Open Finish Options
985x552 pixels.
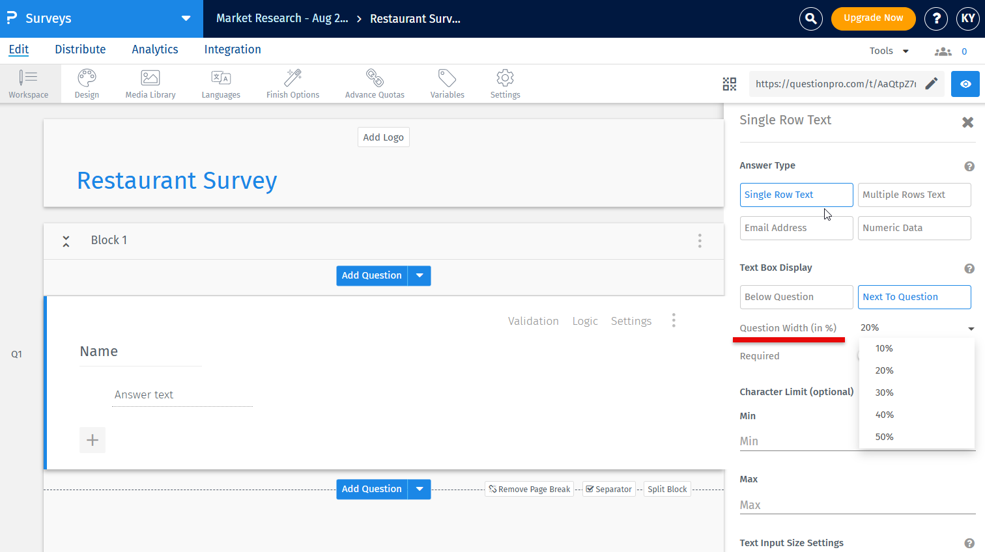(x=293, y=83)
